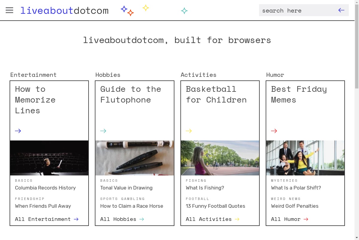This screenshot has width=359, height=240.
Task: Go to All Humor
Action: 286,219
